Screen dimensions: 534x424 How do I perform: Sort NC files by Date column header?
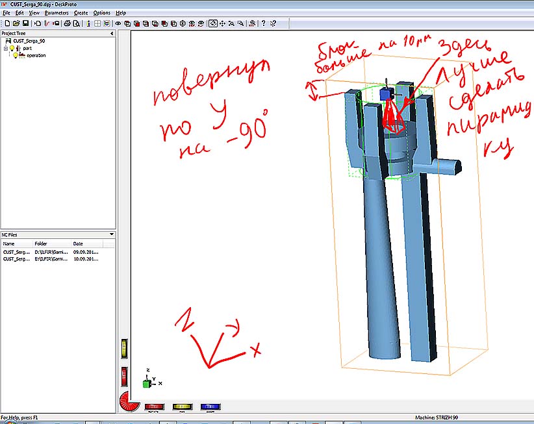pos(78,243)
